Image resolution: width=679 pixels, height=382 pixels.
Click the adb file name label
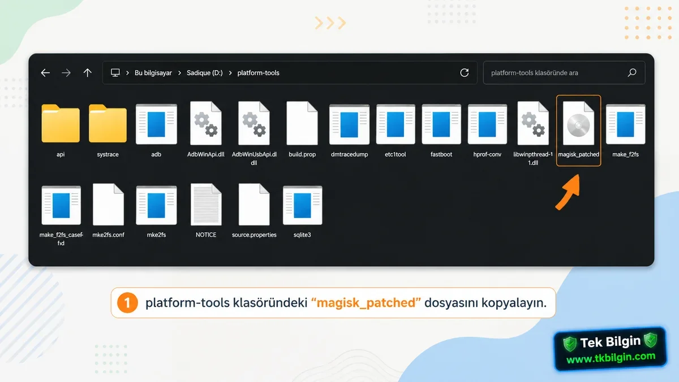(x=156, y=154)
